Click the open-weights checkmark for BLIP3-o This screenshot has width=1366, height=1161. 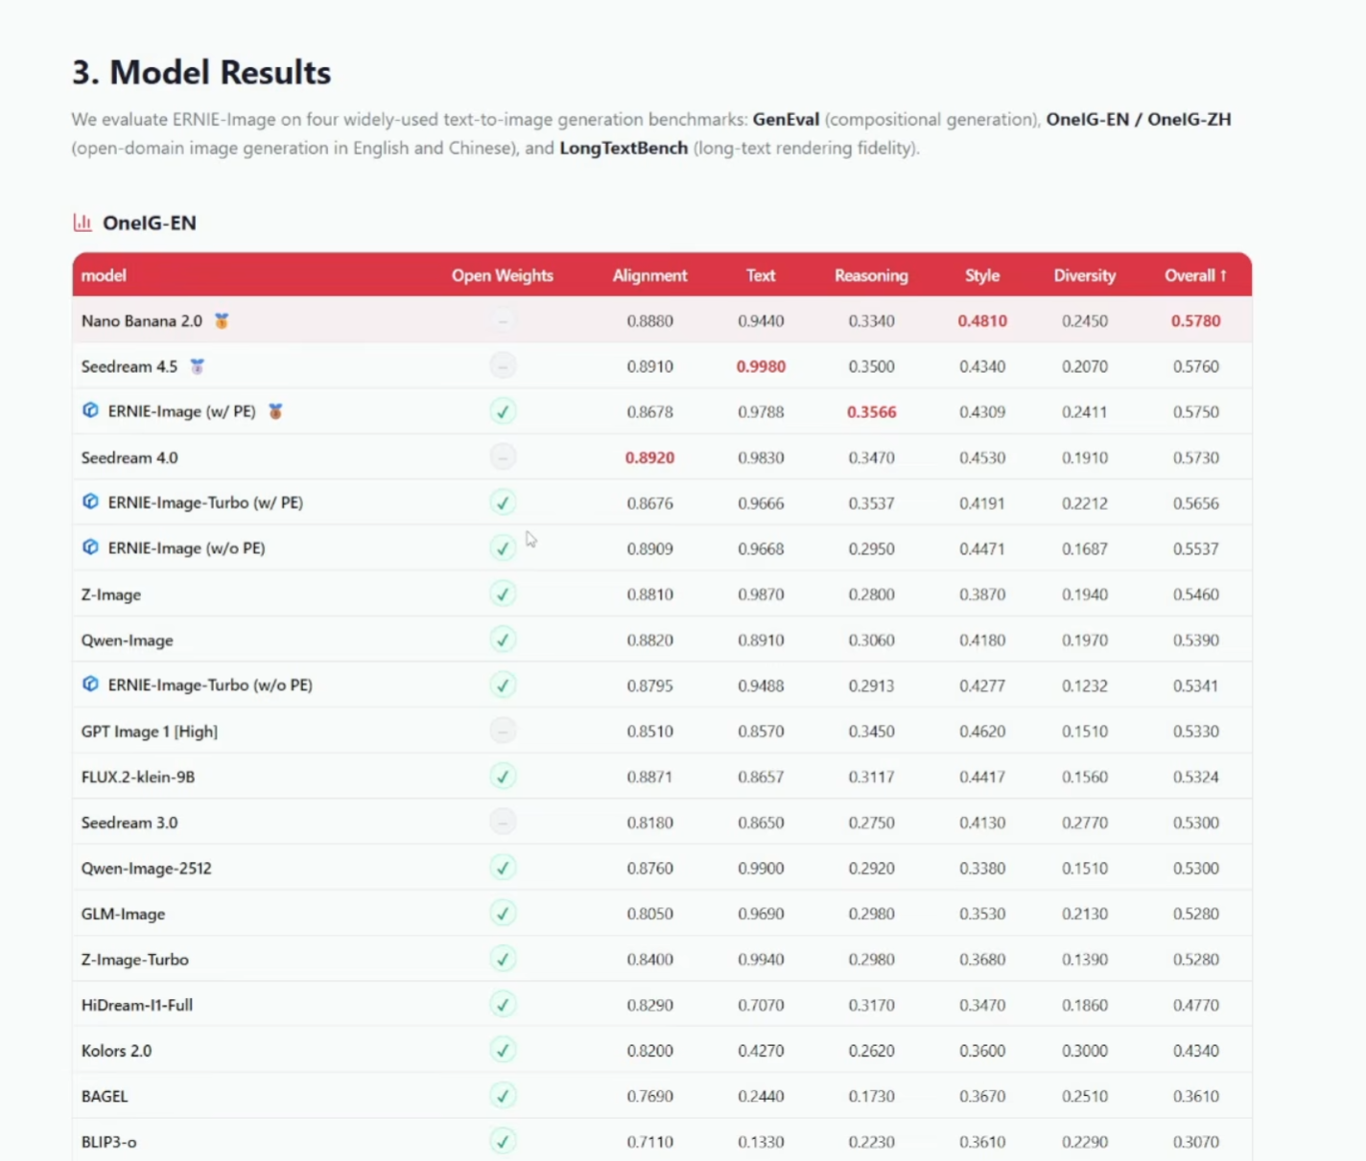coord(503,1141)
